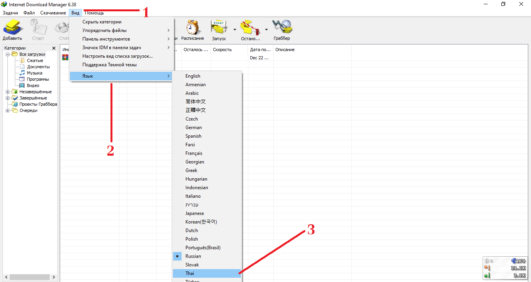The height and width of the screenshot is (282, 531).
Task: Open the Скачивание menu
Action: point(53,13)
